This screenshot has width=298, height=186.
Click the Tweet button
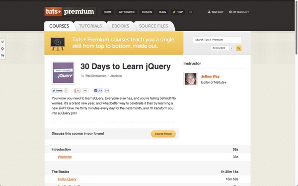(58, 91)
